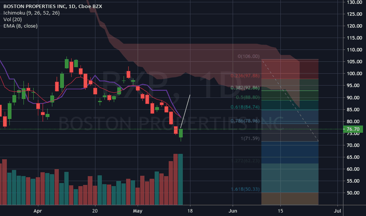Click the BOSTON PROPERTIES INC chart title

(53, 6)
